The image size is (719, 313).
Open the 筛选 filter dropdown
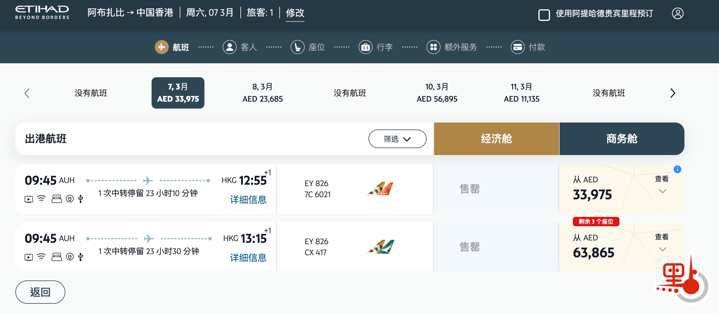[x=397, y=139]
